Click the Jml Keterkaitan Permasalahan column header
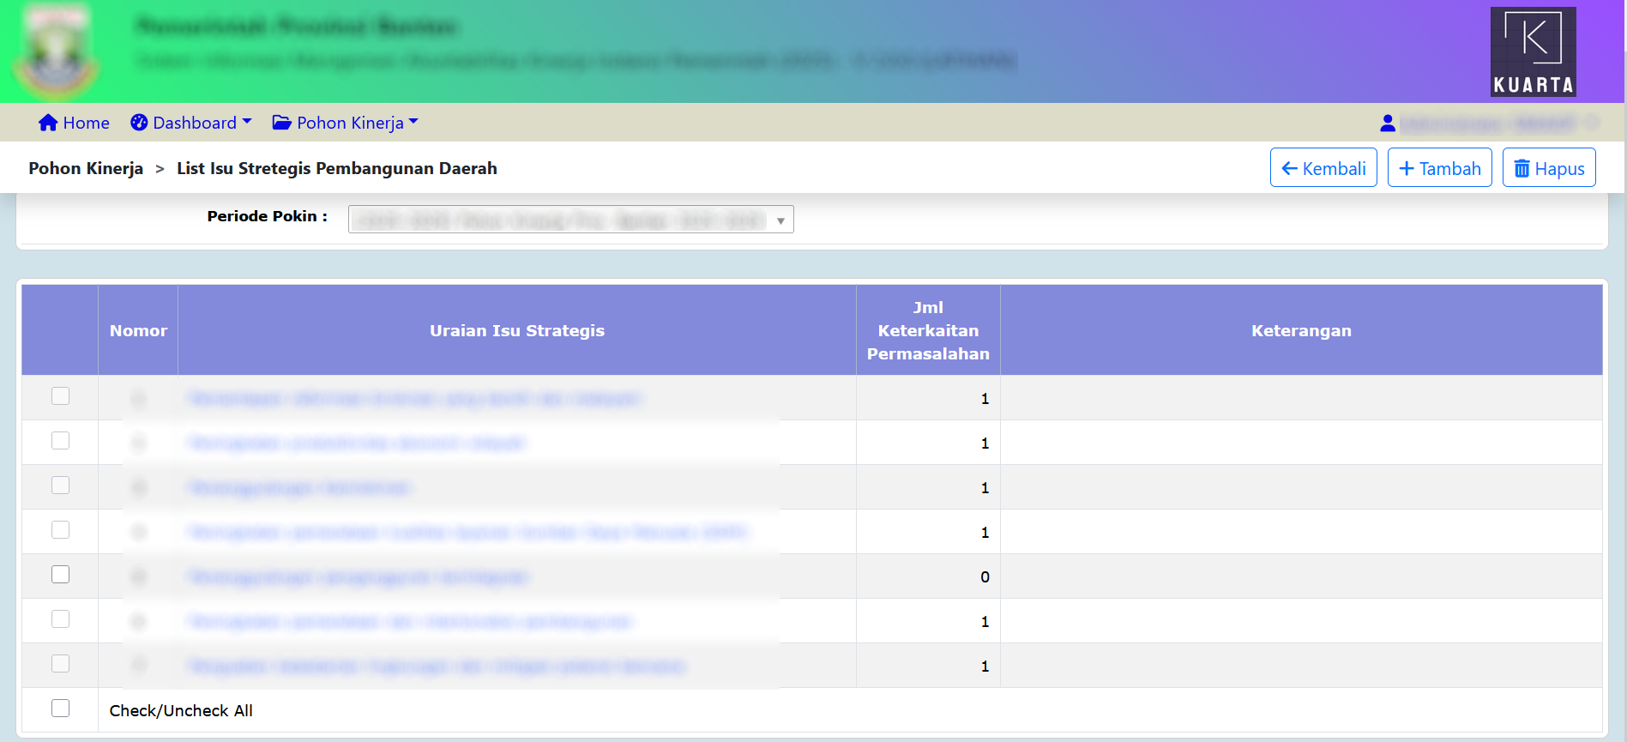The width and height of the screenshot is (1627, 742). coord(927,330)
